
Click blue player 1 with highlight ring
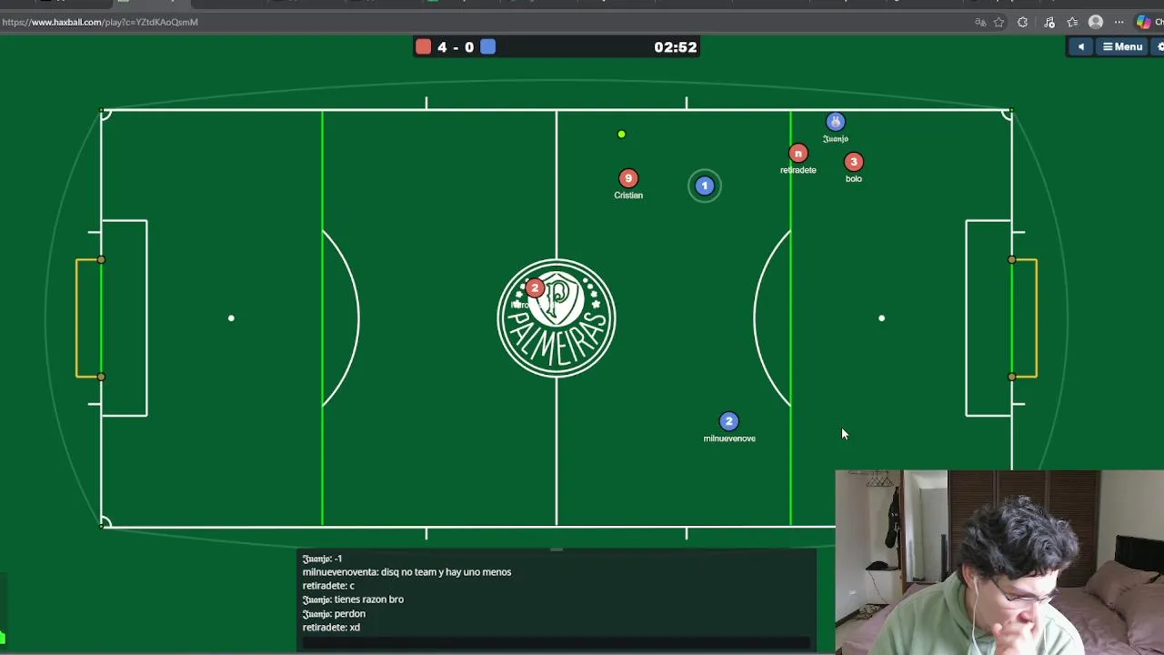pyautogui.click(x=704, y=186)
